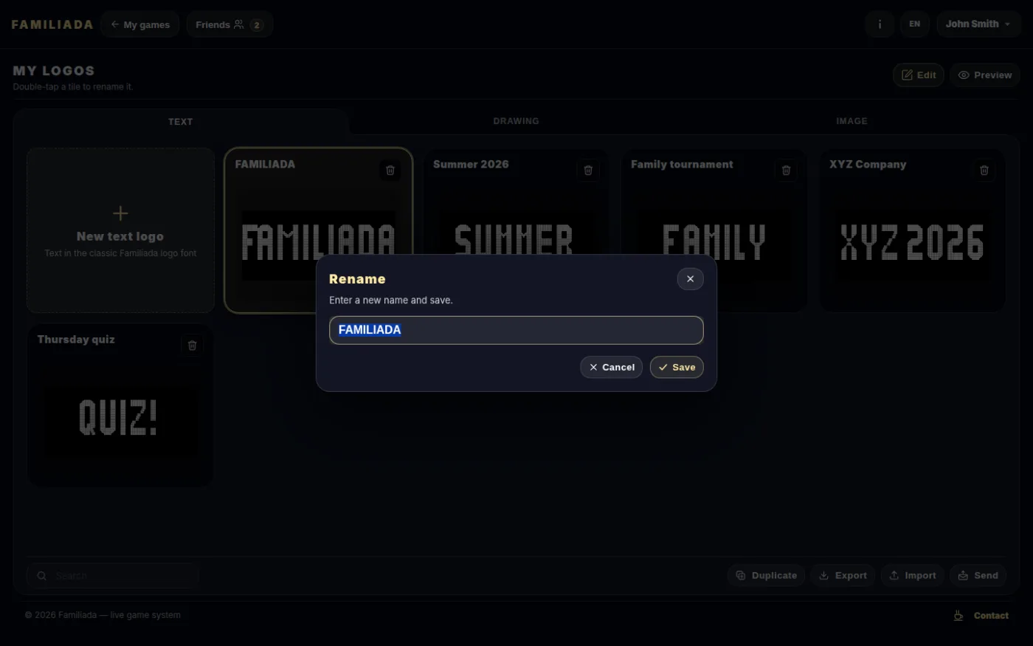Image resolution: width=1033 pixels, height=646 pixels.
Task: Save the new logo name
Action: pos(677,367)
